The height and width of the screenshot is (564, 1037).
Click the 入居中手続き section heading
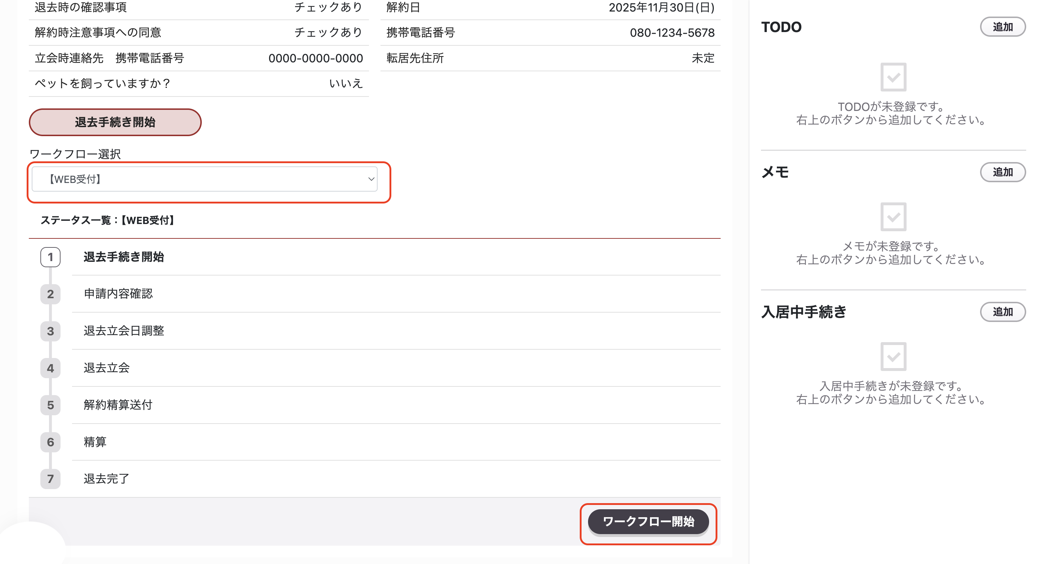tap(804, 312)
